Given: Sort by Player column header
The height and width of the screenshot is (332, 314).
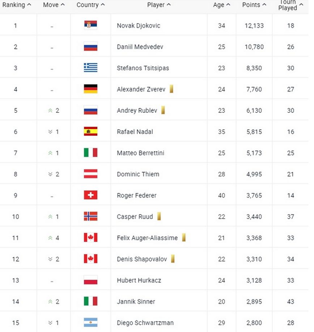Looking at the screenshot, I should (159, 5).
